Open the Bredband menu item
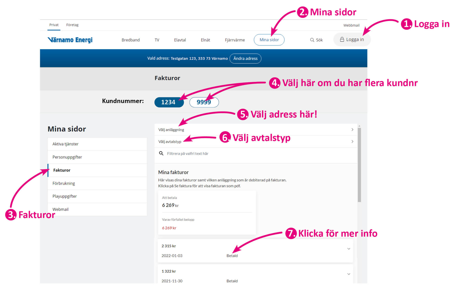This screenshot has width=454, height=294. [x=131, y=40]
